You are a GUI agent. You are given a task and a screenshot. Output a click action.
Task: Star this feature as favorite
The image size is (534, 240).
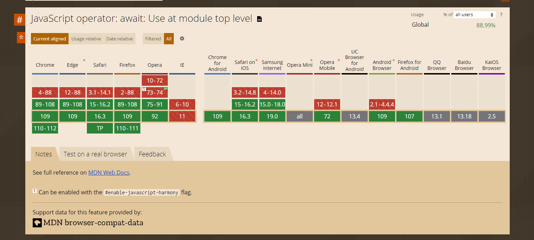coord(21,37)
